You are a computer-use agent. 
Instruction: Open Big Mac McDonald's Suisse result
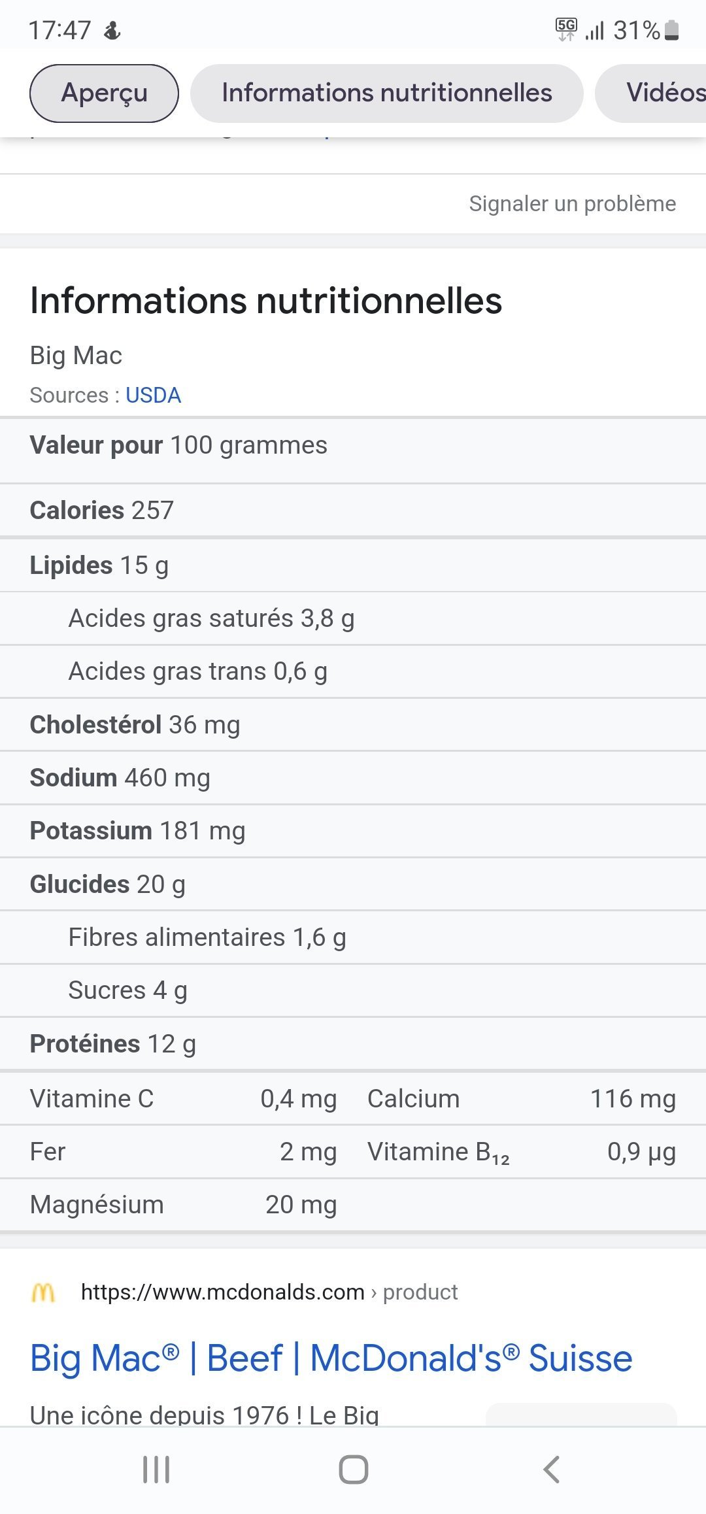[x=331, y=1358]
